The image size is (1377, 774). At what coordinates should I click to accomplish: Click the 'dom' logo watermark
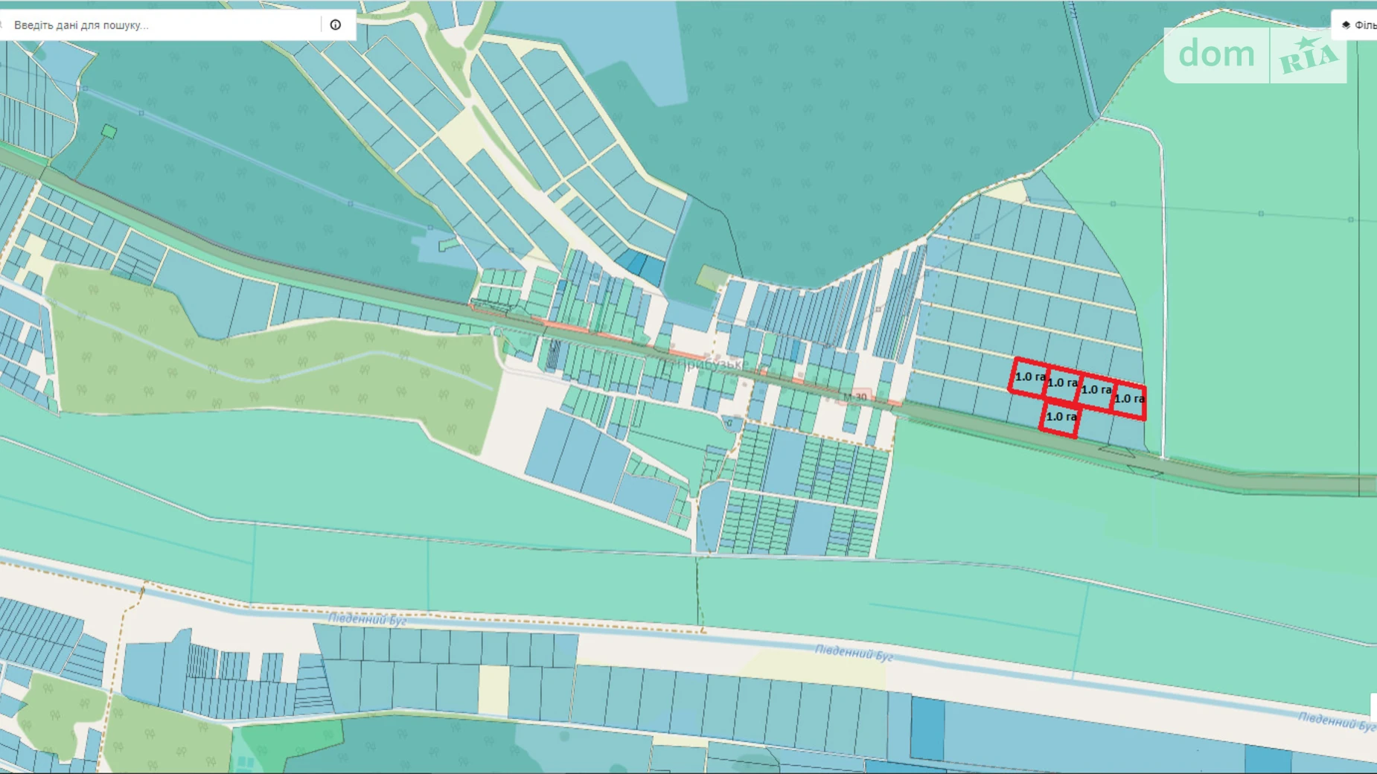[1216, 54]
